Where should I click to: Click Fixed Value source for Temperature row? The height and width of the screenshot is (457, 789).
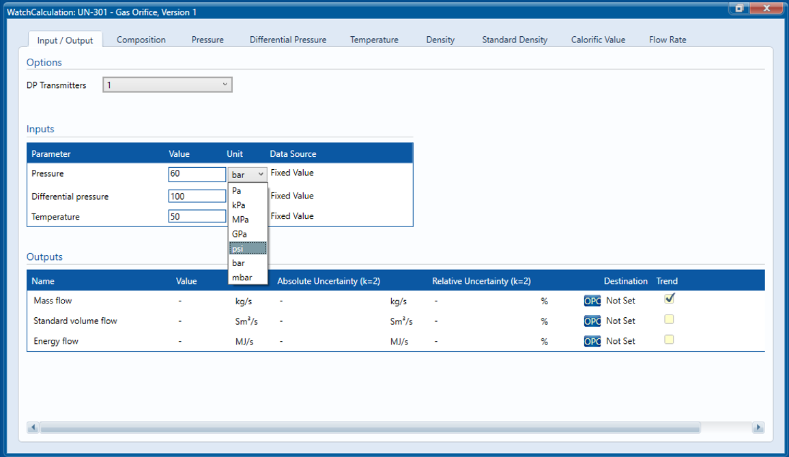click(x=292, y=216)
